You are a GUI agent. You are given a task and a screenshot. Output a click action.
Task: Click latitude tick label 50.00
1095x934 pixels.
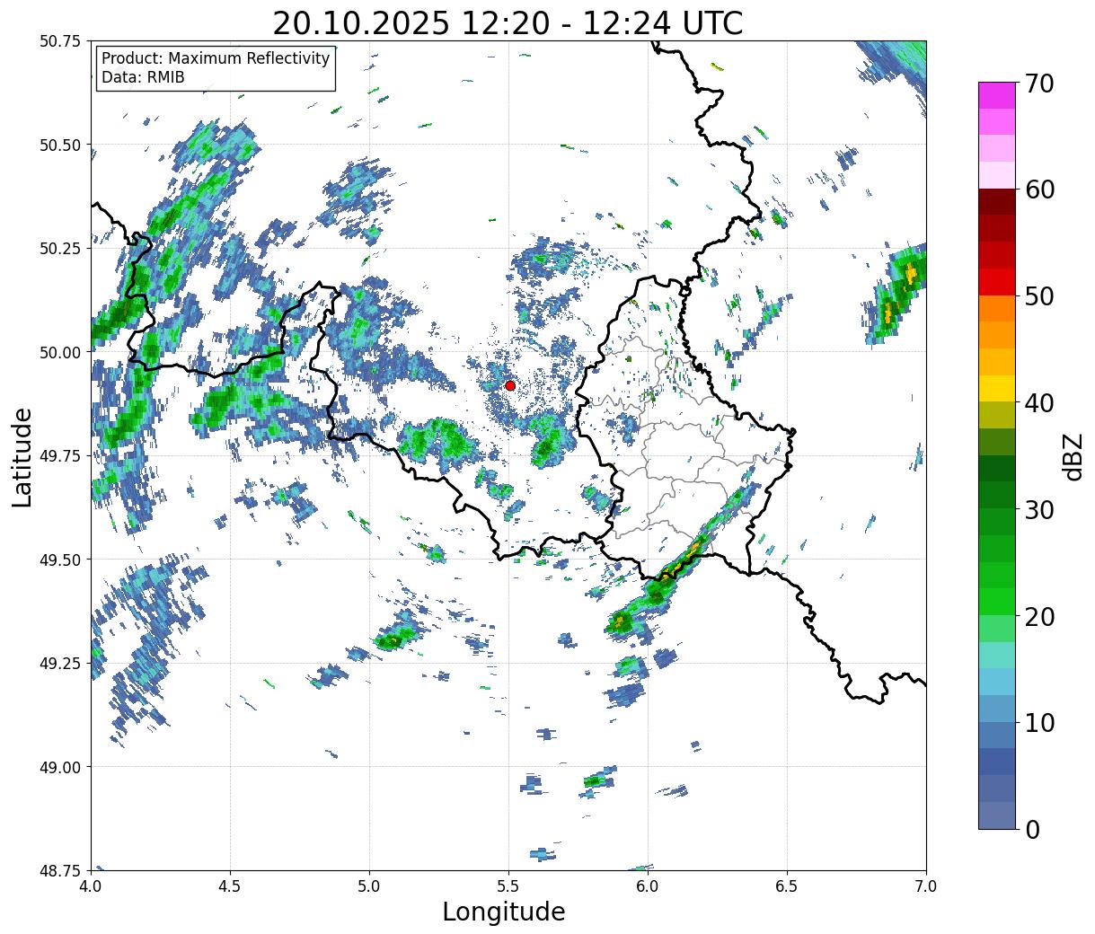point(61,352)
